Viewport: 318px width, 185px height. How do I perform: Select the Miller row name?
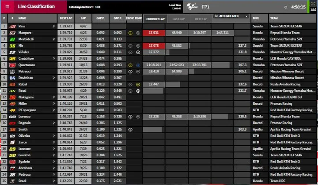(23, 103)
